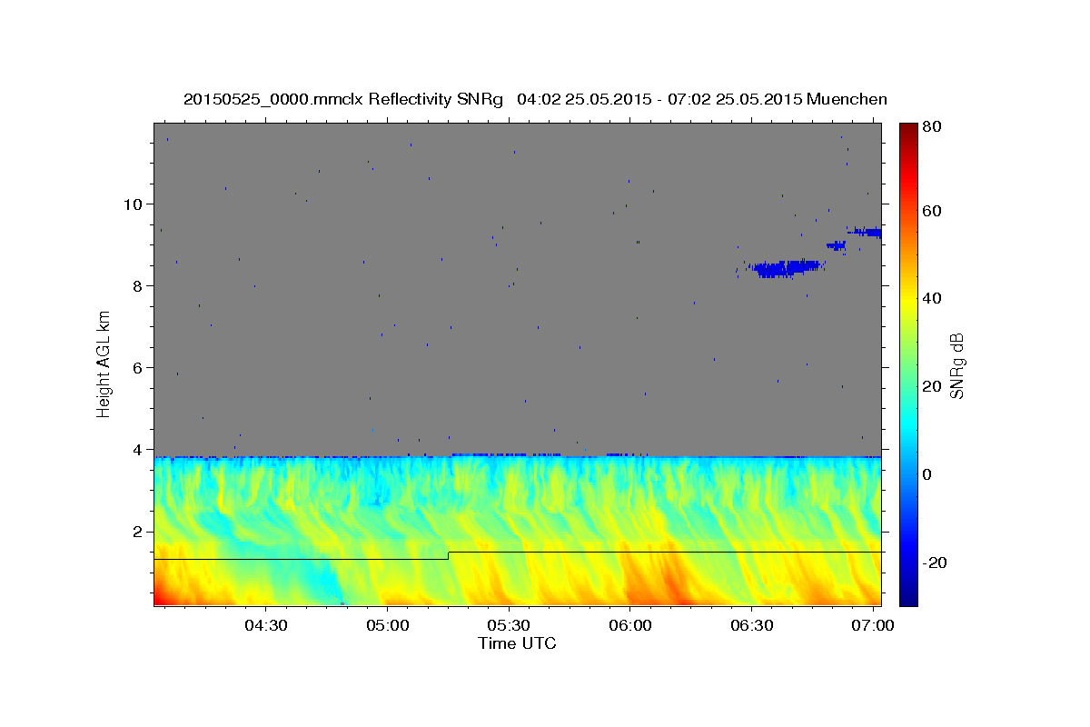The width and height of the screenshot is (1090, 727).
Task: Click the large blue cloud patch near 8.4 km
Action: pos(787,268)
